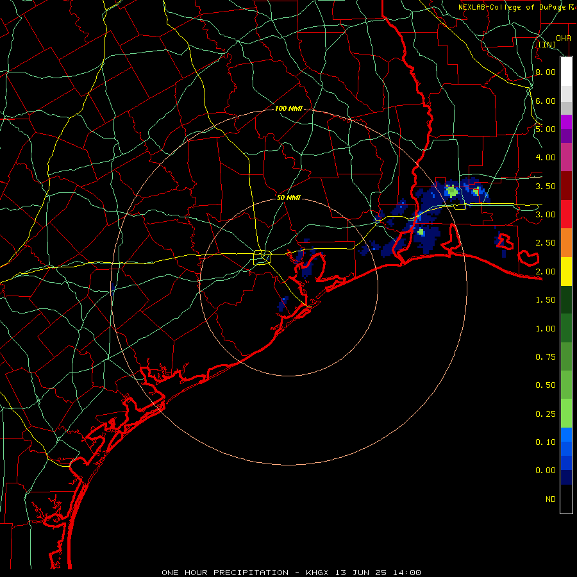The image size is (577, 577).
Task: Click the "1.00" legend value
Action: 546,329
